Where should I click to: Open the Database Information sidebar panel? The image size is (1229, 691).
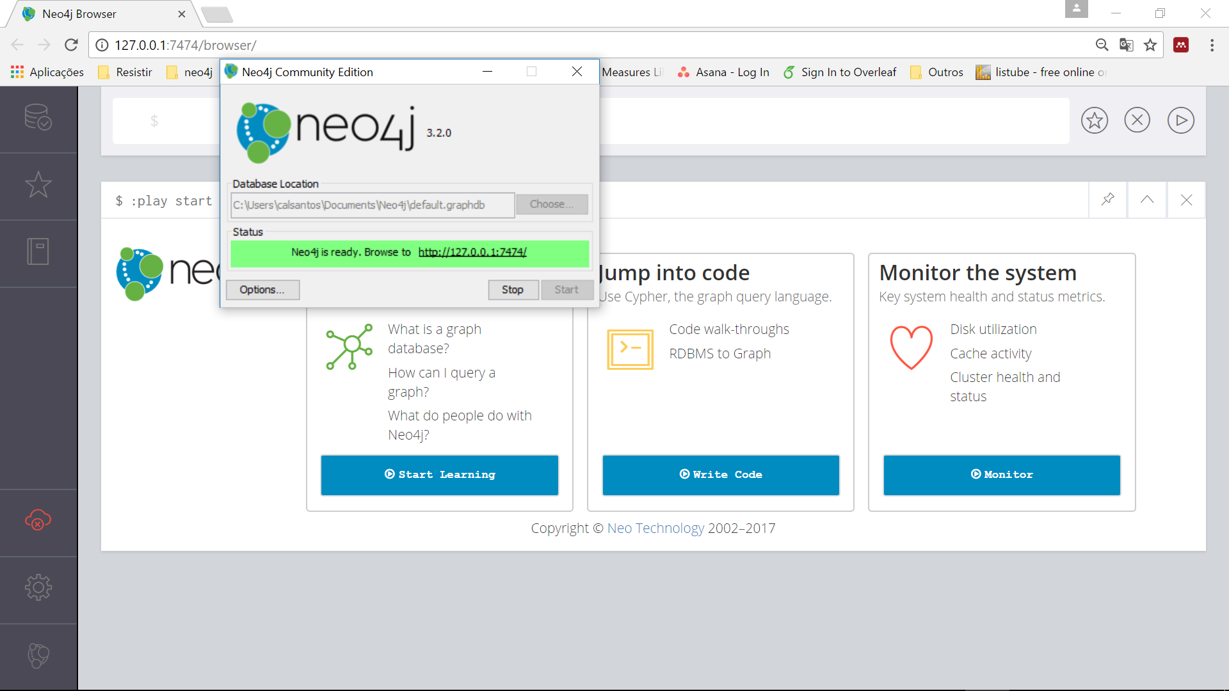38,118
